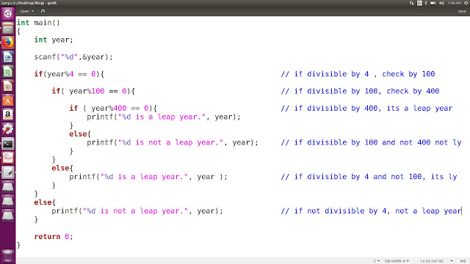Open the Amazon launcher icon
470x264 pixels.
[8, 114]
